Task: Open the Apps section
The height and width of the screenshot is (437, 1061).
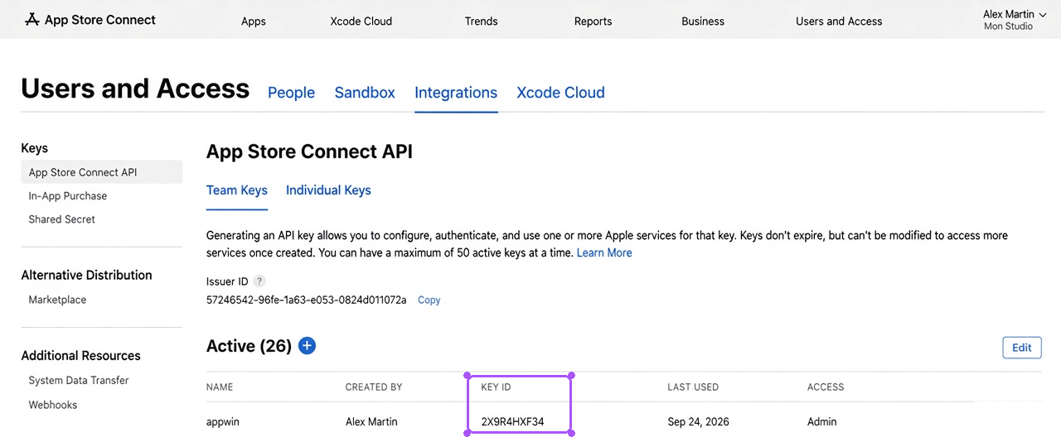Action: (254, 22)
